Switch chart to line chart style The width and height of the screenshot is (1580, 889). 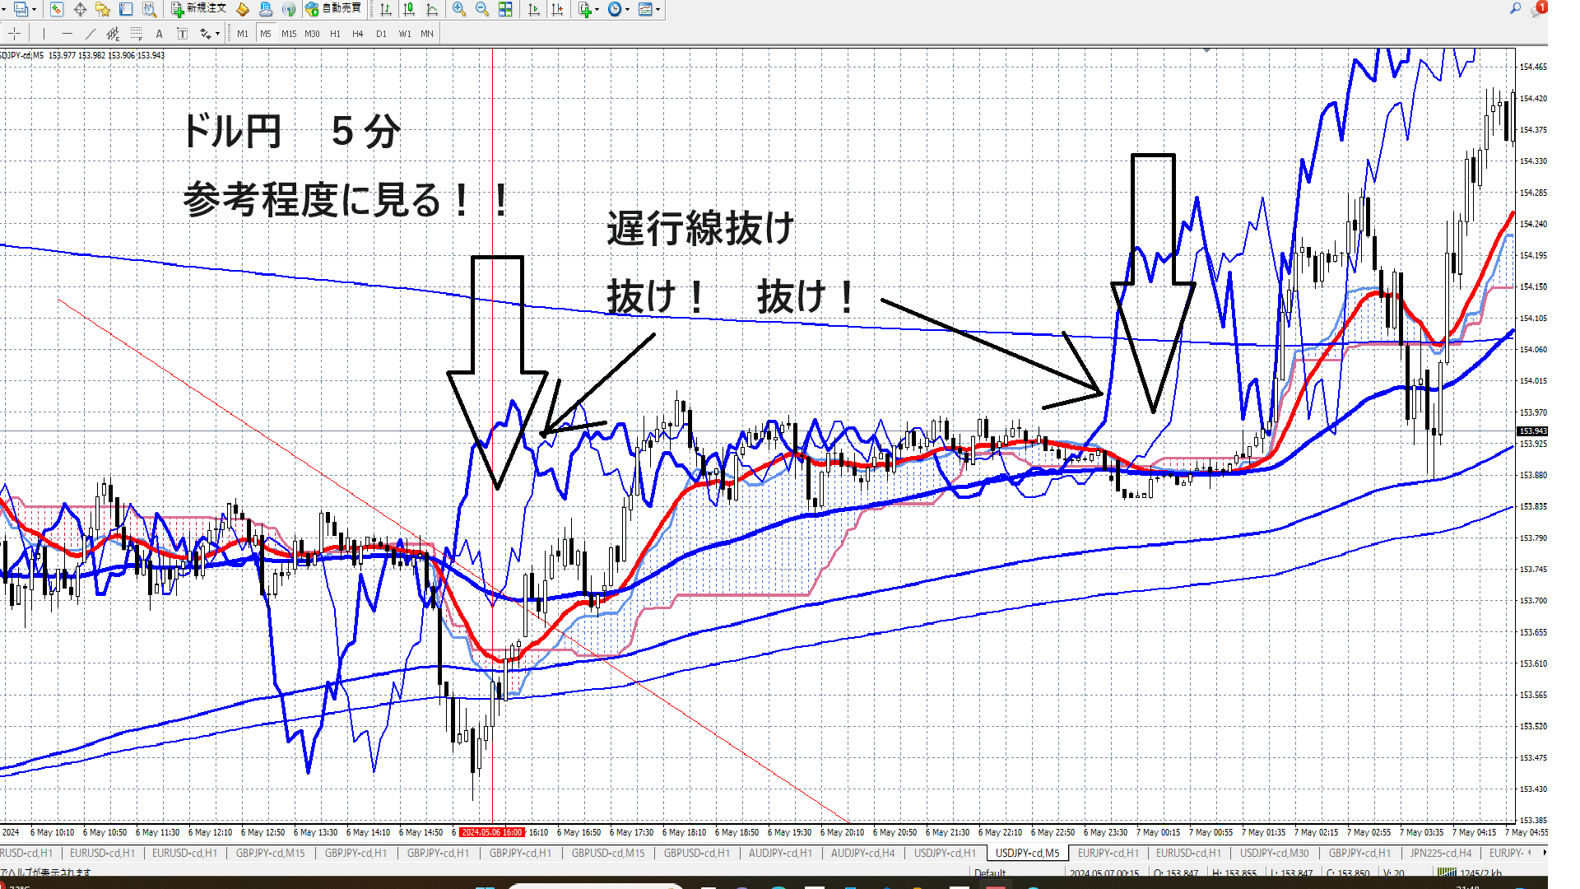[431, 9]
